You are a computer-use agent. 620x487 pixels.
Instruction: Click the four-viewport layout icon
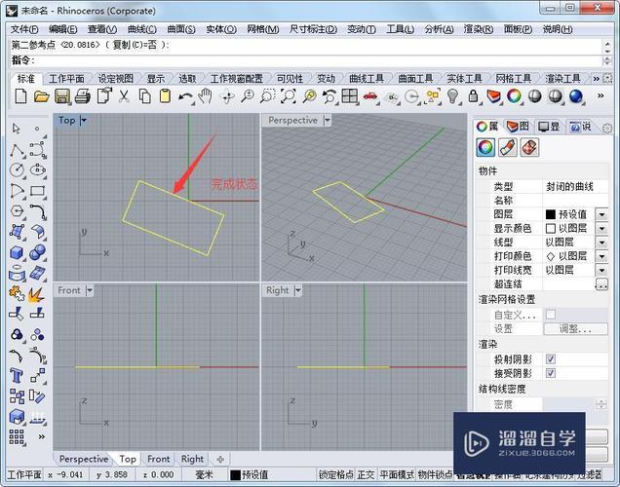tap(350, 96)
